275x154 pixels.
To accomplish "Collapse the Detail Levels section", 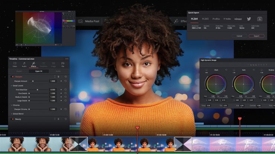I will tap(12, 86).
